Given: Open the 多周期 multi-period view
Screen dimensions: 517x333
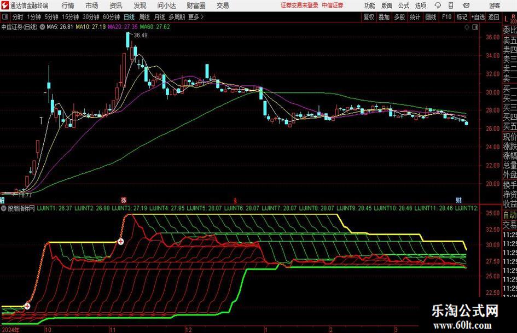Looking at the screenshot, I should (177, 17).
